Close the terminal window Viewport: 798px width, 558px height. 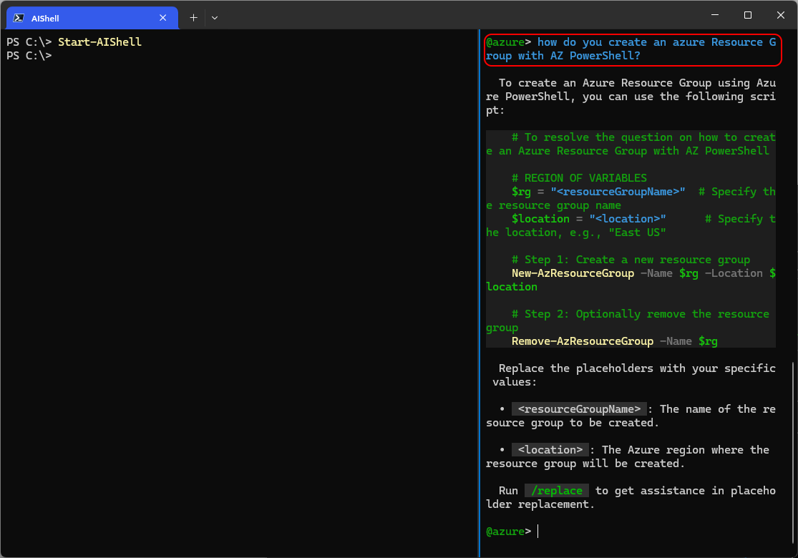click(781, 15)
